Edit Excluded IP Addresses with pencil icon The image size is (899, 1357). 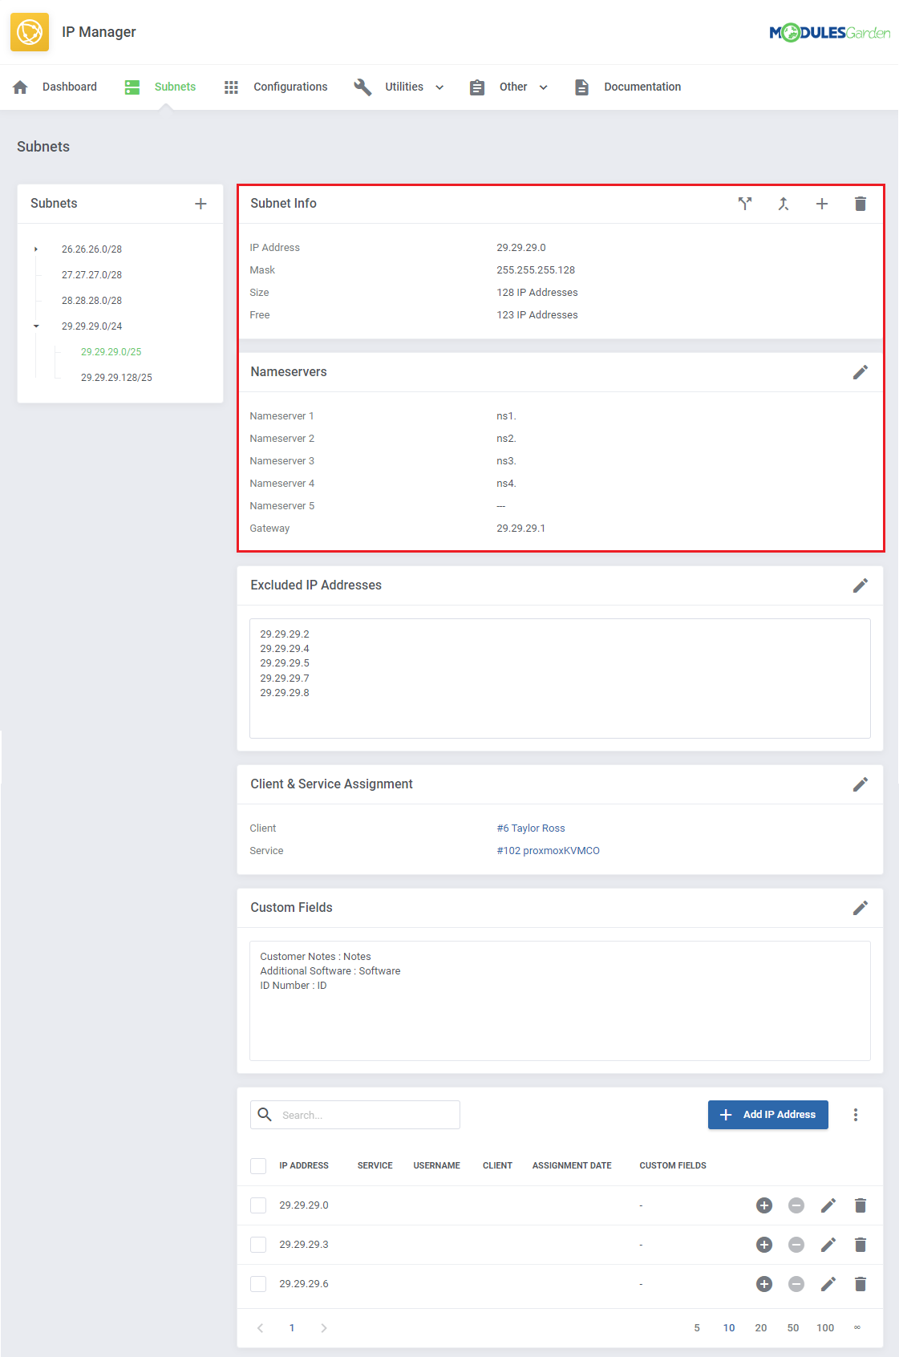[861, 585]
